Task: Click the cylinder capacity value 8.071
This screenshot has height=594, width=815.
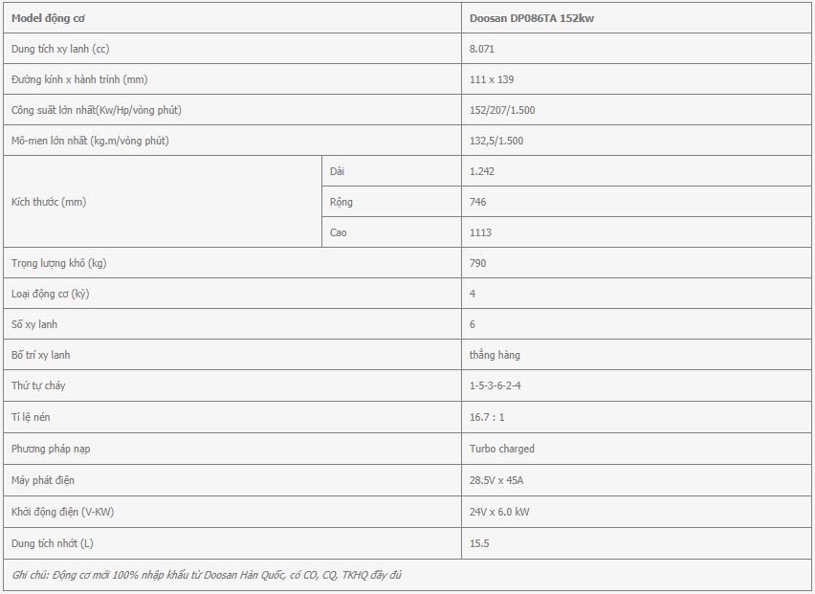Action: (x=482, y=49)
